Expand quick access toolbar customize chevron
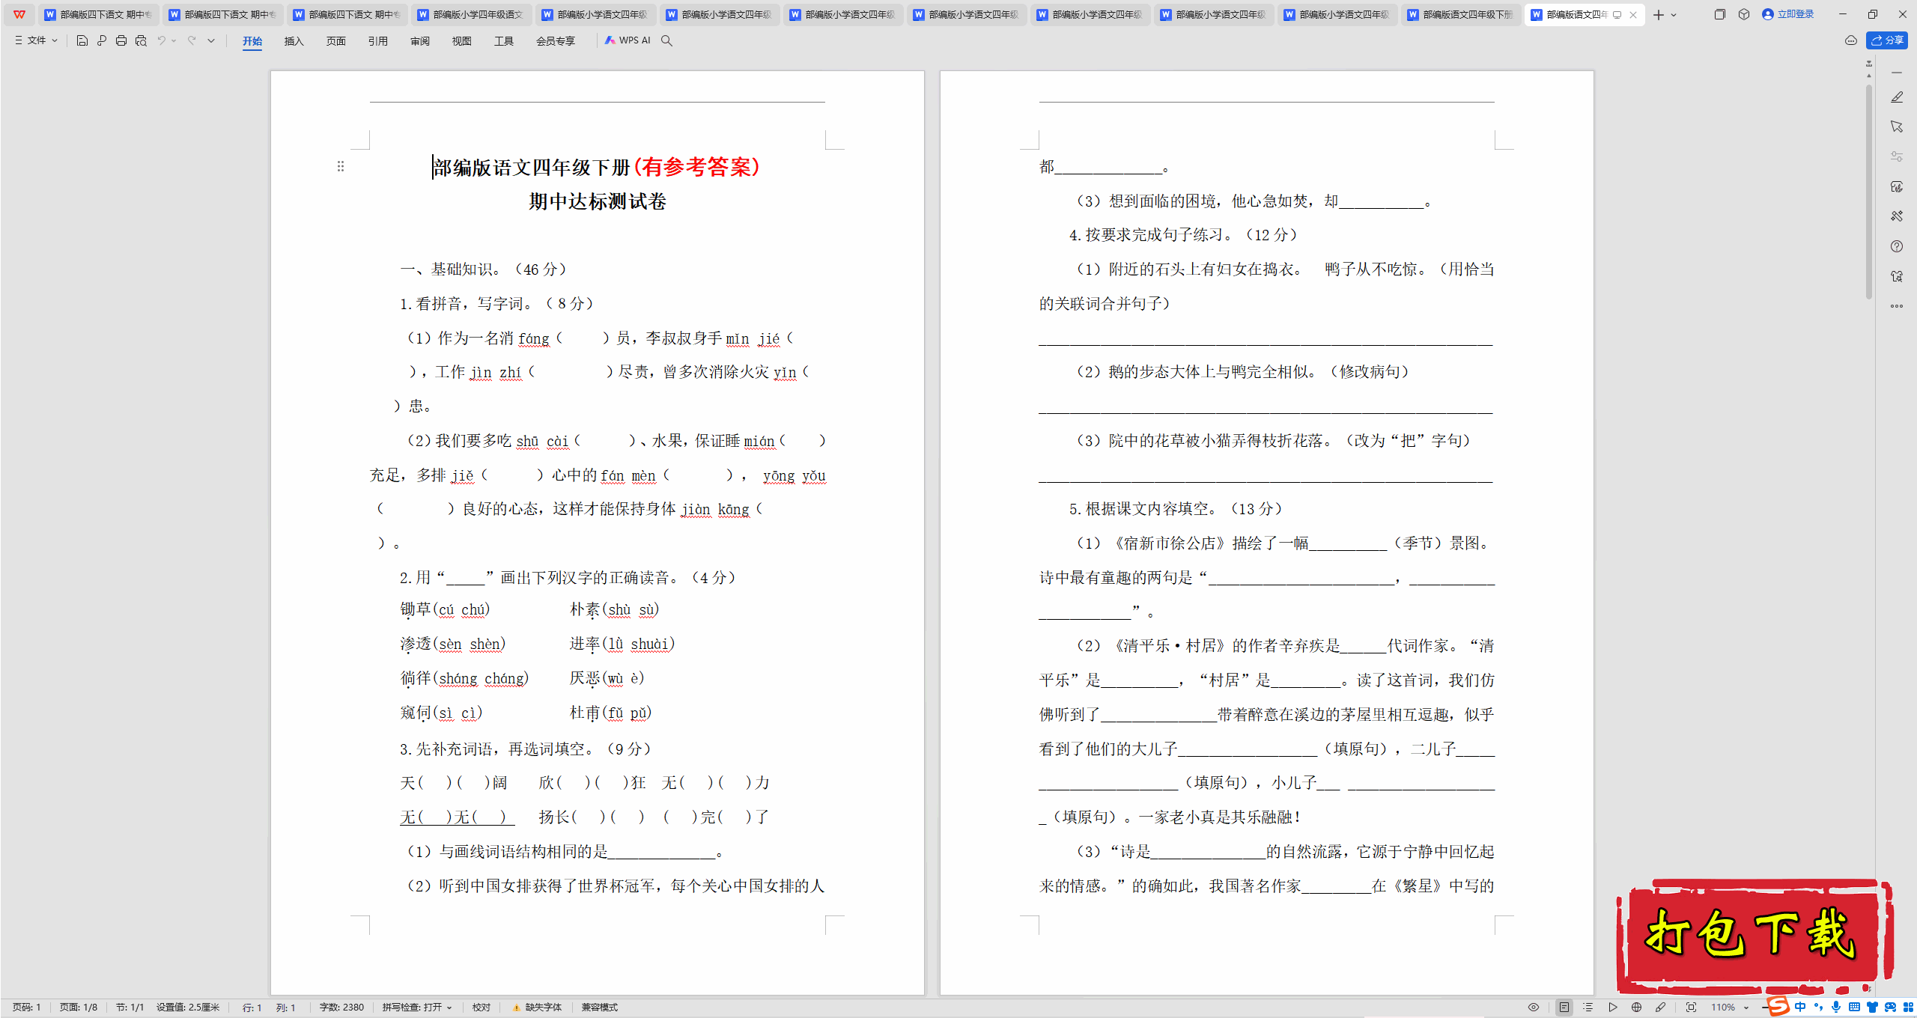The image size is (1917, 1018). click(x=211, y=40)
